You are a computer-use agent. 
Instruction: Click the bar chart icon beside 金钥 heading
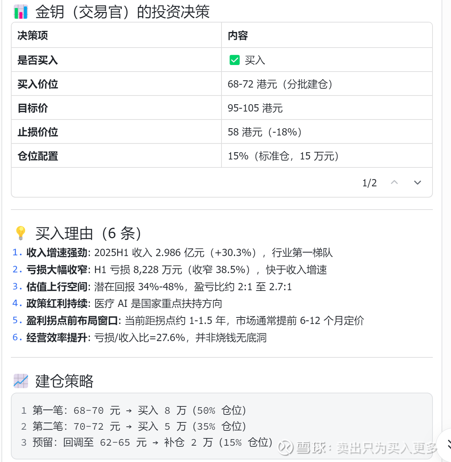pos(21,12)
